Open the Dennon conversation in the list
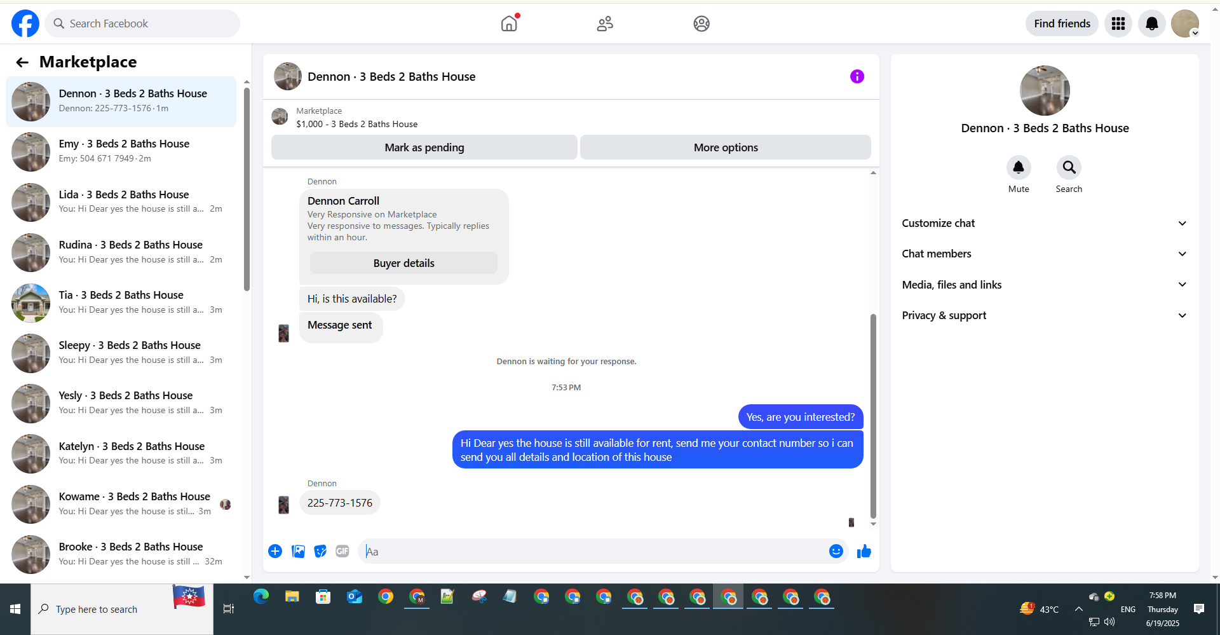The image size is (1220, 635). [121, 102]
